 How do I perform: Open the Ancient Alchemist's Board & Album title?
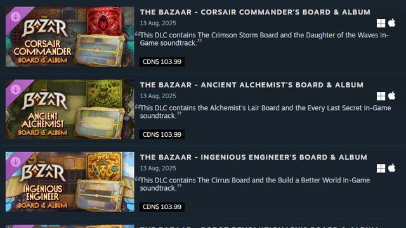pyautogui.click(x=252, y=85)
